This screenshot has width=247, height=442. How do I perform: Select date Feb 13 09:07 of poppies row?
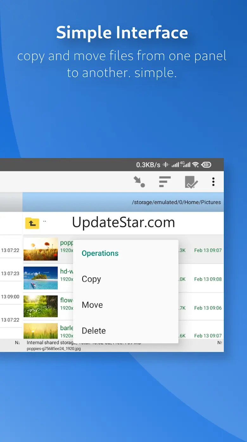[x=208, y=250]
